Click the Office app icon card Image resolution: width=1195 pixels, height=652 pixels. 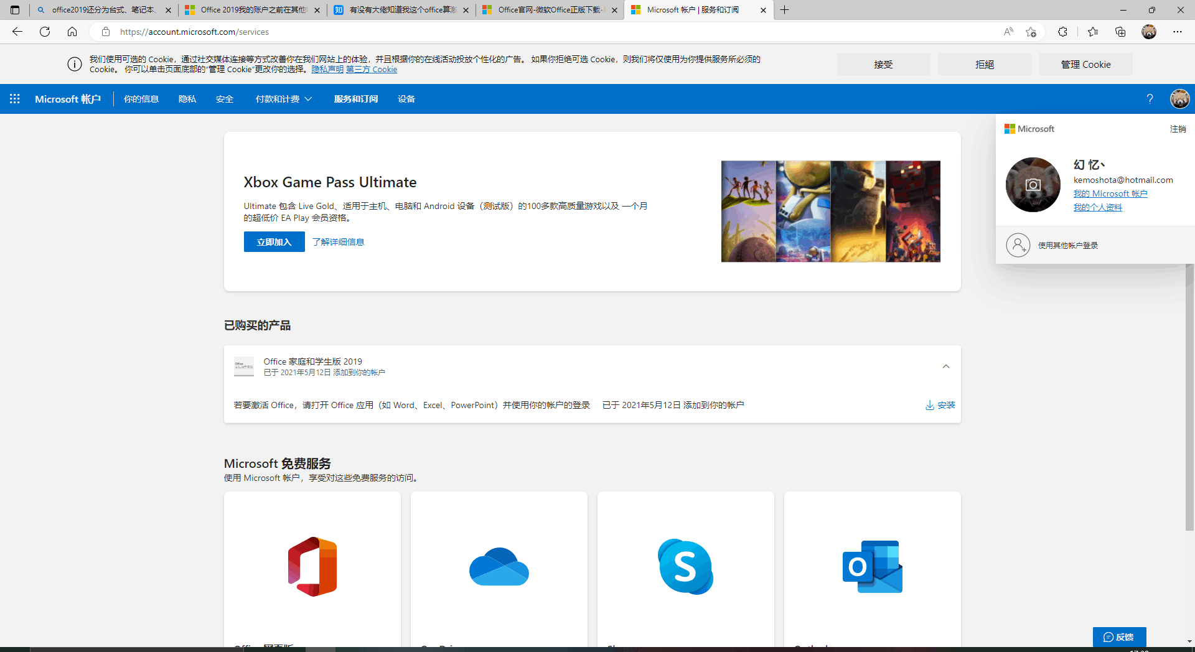click(x=312, y=567)
